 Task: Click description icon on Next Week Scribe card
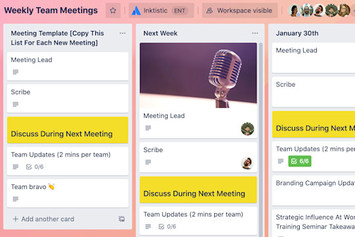point(148,162)
